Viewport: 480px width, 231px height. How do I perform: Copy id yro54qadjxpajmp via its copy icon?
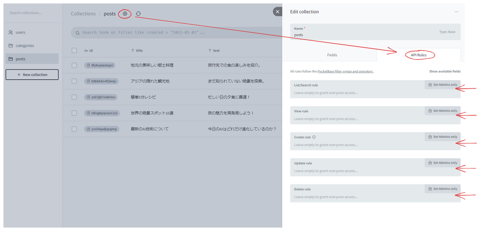[88, 129]
